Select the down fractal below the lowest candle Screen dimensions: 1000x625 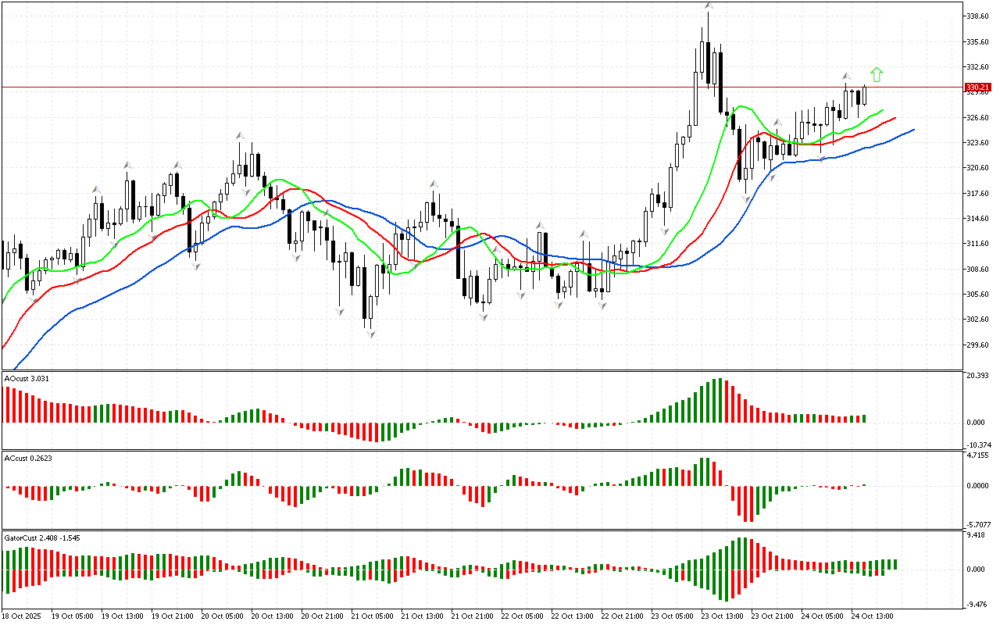point(371,334)
